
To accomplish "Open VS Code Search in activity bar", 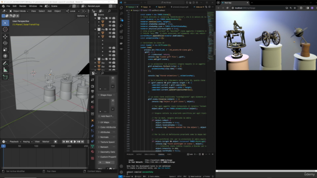I will [x=121, y=13].
